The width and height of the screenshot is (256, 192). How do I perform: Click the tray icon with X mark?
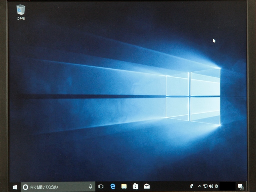tap(216, 186)
